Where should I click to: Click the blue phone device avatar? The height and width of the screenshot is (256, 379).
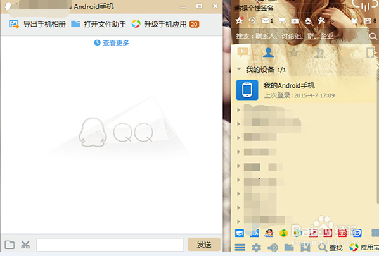[x=247, y=90]
